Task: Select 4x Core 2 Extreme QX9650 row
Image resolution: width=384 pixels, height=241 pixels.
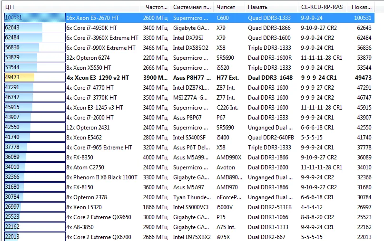Action: click(x=189, y=217)
